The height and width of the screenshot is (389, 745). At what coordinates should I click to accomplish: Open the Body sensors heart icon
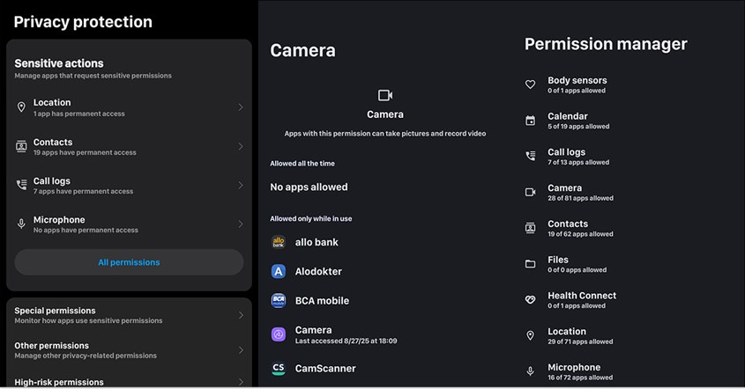point(530,84)
